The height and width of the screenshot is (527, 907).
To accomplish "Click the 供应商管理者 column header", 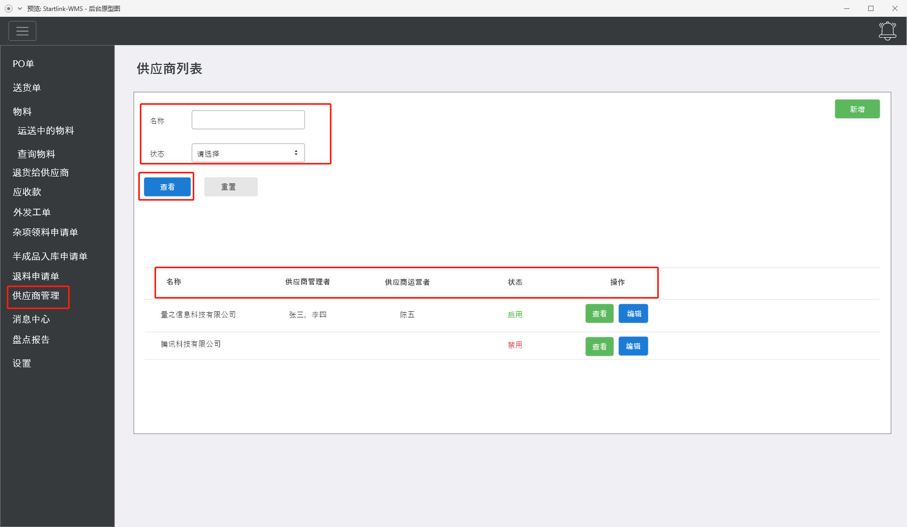I will (x=308, y=282).
